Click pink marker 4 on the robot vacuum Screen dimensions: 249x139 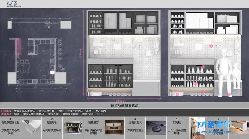click(178, 93)
